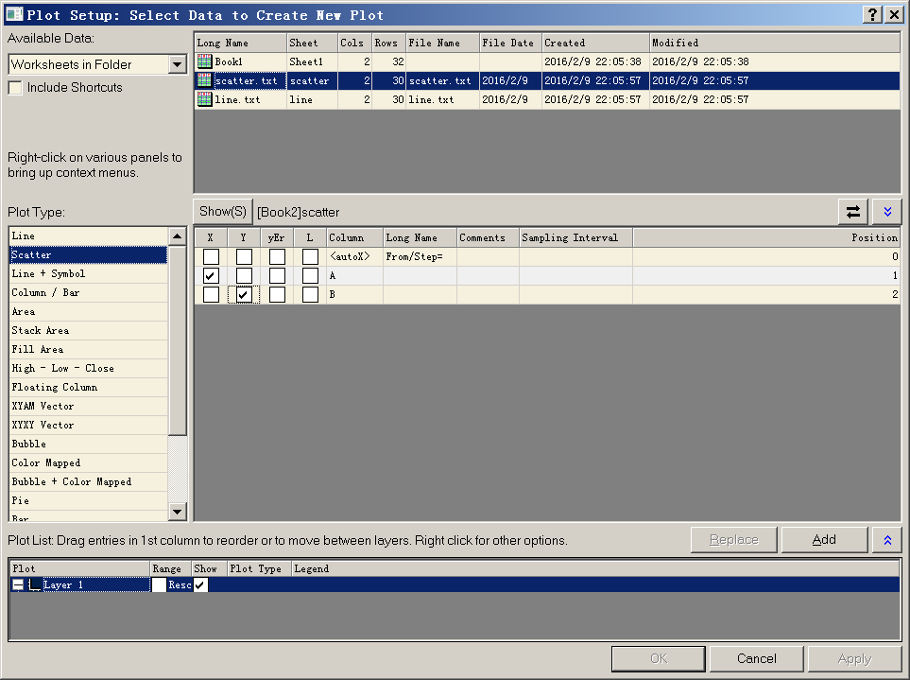Click the Sheet column header
This screenshot has height=680, width=910.
[312, 43]
